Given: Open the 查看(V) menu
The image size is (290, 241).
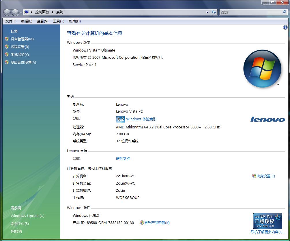Looking at the screenshot, I should [x=43, y=21].
